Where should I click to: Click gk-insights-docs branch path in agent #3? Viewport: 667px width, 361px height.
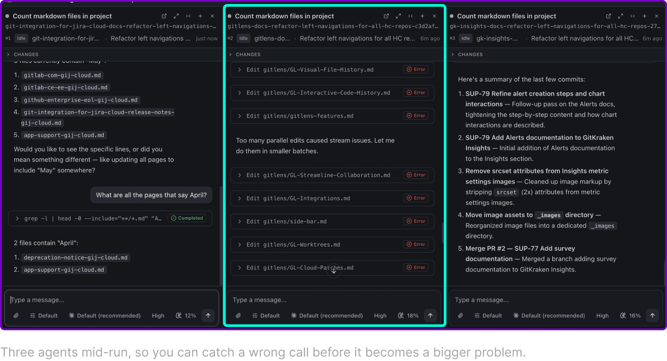[554, 26]
